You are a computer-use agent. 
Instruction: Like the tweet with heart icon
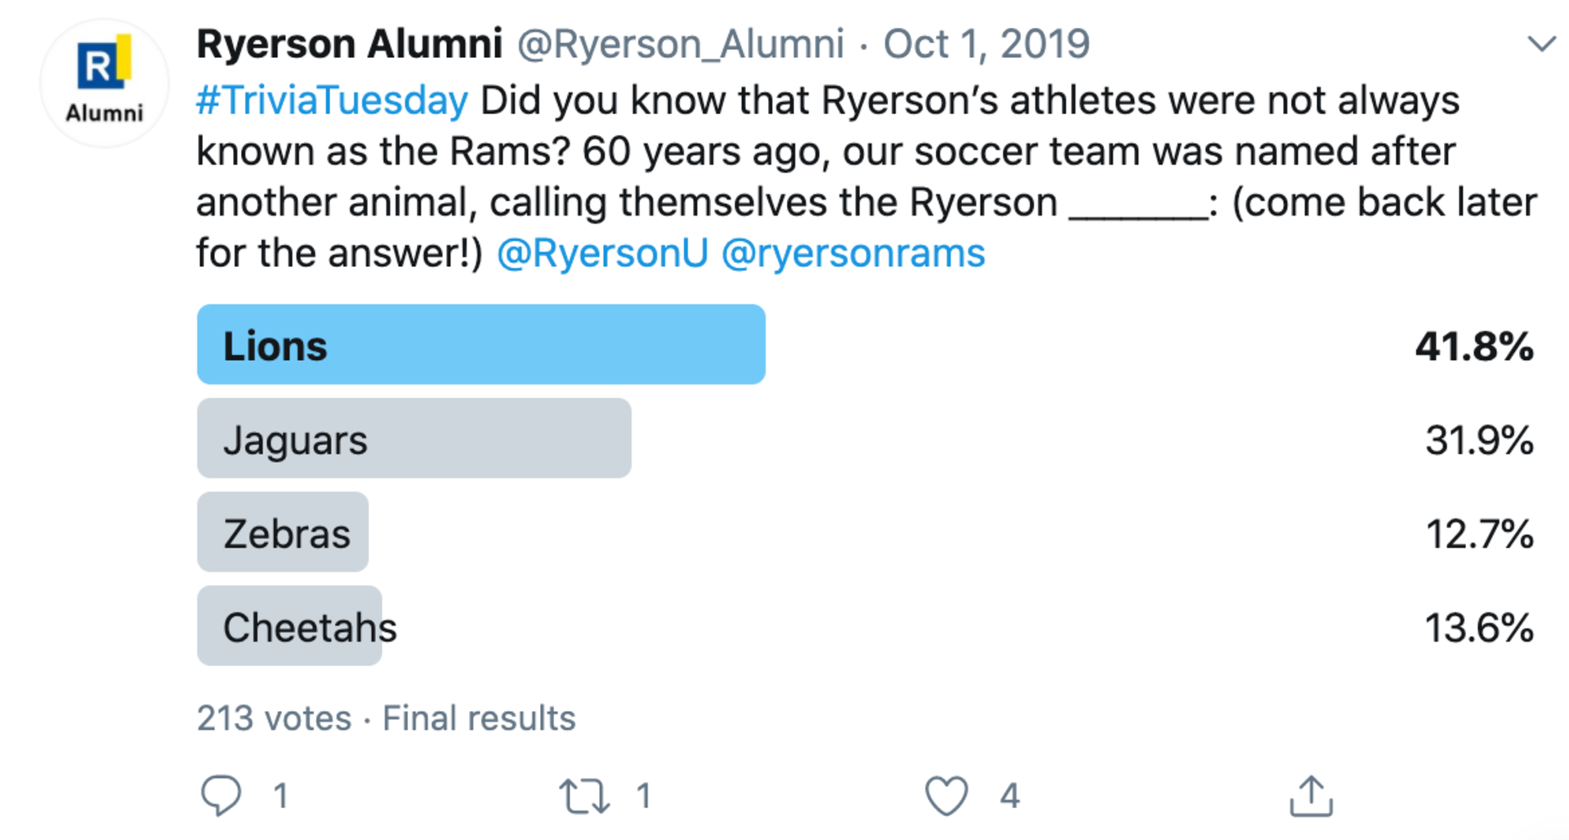click(946, 796)
